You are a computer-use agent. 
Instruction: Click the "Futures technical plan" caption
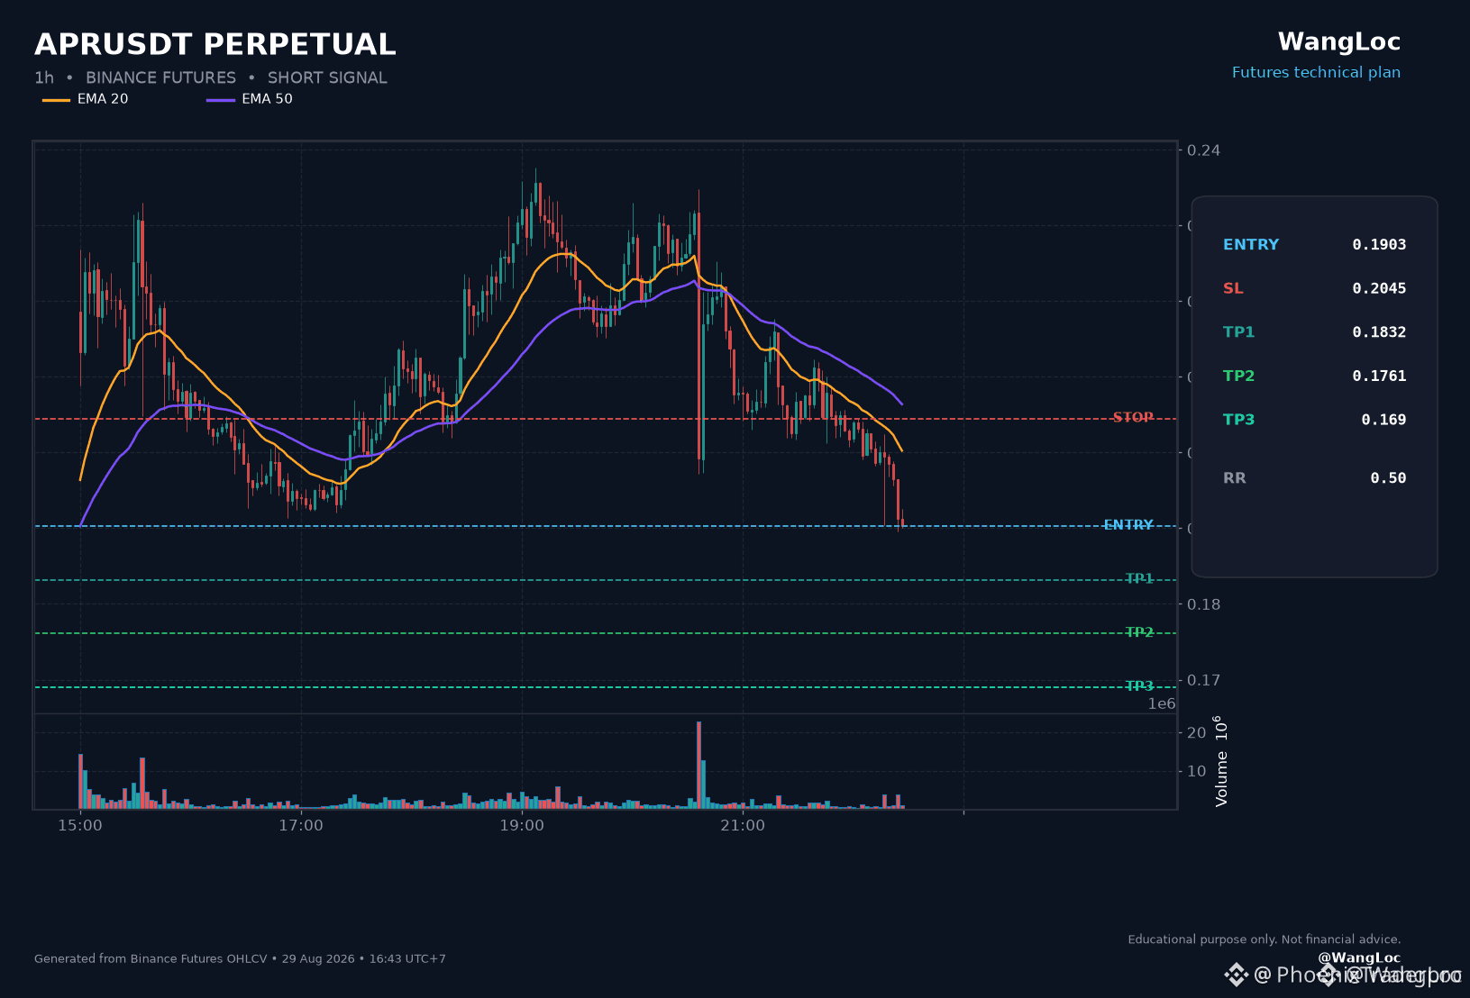pyautogui.click(x=1316, y=73)
